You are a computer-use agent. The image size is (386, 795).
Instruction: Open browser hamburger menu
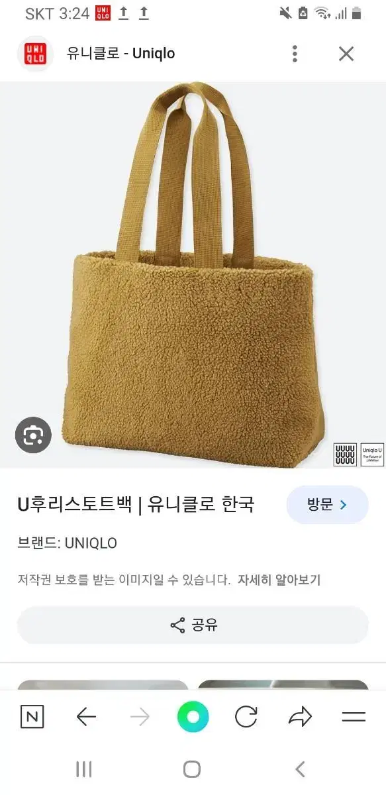click(x=354, y=717)
